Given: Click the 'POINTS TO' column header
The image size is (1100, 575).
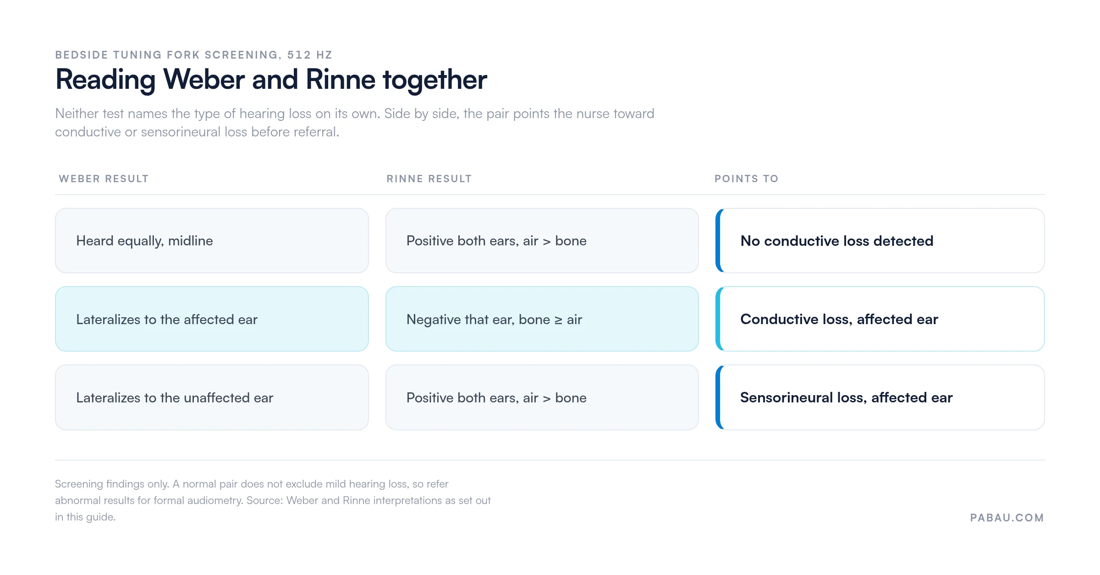Looking at the screenshot, I should (747, 179).
